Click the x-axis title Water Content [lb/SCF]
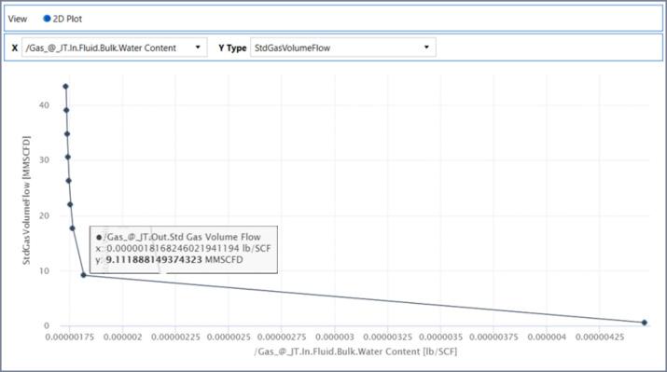The height and width of the screenshot is (372, 667). coord(355,351)
